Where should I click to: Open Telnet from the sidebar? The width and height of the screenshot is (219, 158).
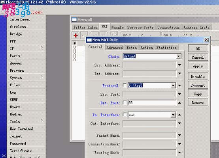pos(26,136)
